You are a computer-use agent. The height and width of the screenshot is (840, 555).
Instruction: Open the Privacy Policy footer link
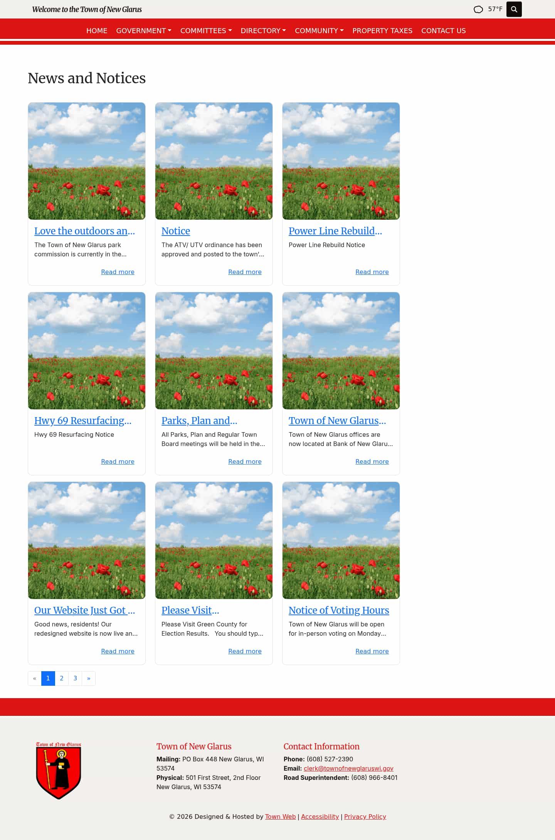click(365, 816)
